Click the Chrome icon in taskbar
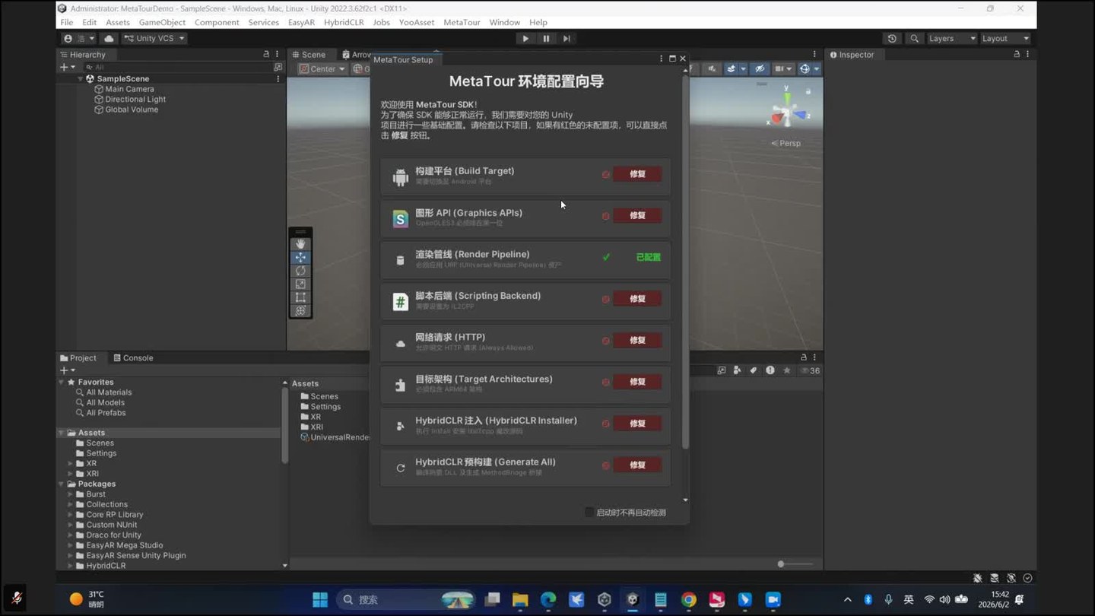Image resolution: width=1095 pixels, height=616 pixels. [688, 599]
